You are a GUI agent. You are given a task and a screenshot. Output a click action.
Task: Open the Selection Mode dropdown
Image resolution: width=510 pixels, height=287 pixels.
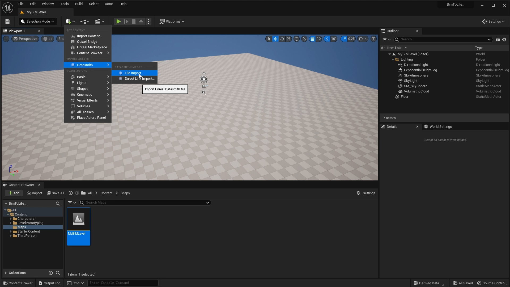pyautogui.click(x=38, y=22)
